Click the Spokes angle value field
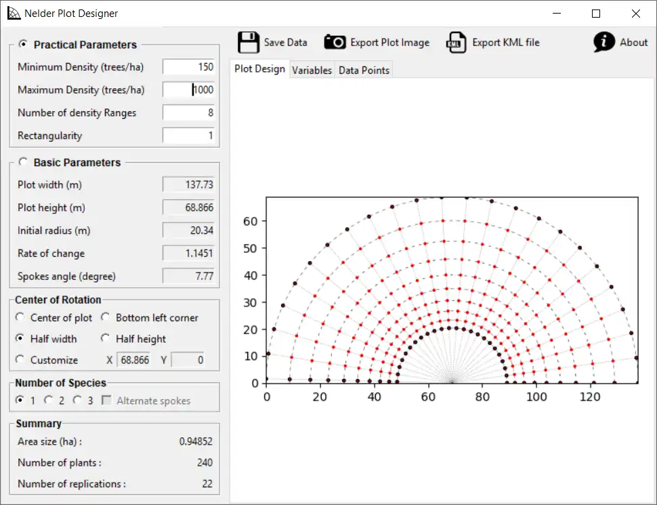The width and height of the screenshot is (657, 505). [188, 276]
